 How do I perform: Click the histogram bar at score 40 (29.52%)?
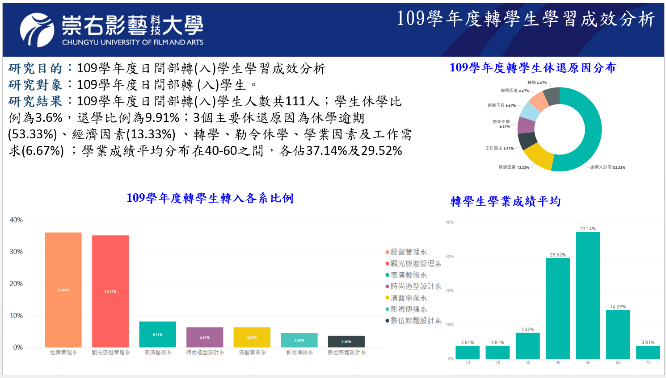click(x=558, y=308)
